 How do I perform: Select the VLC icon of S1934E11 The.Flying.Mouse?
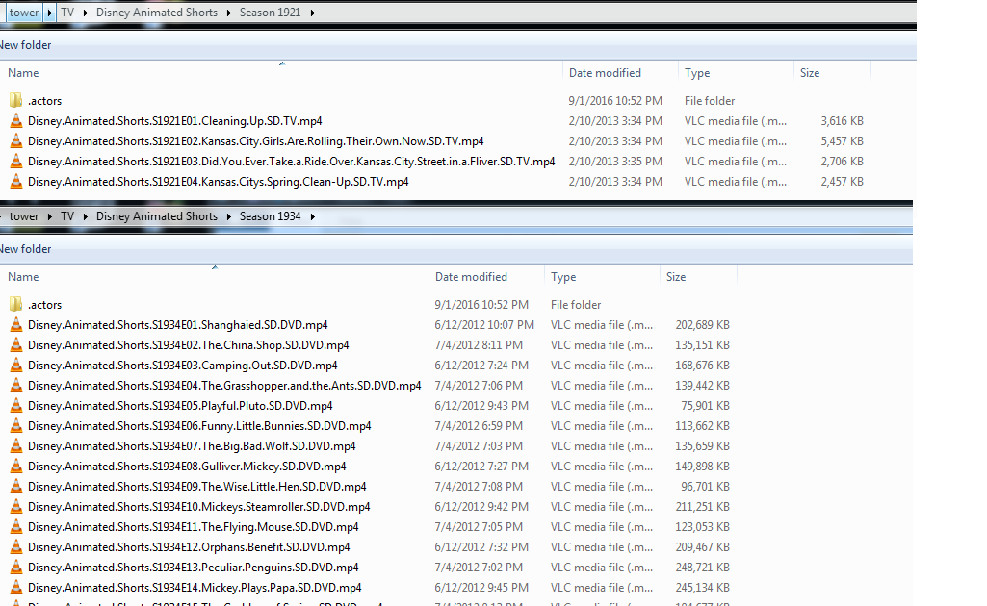[x=16, y=526]
